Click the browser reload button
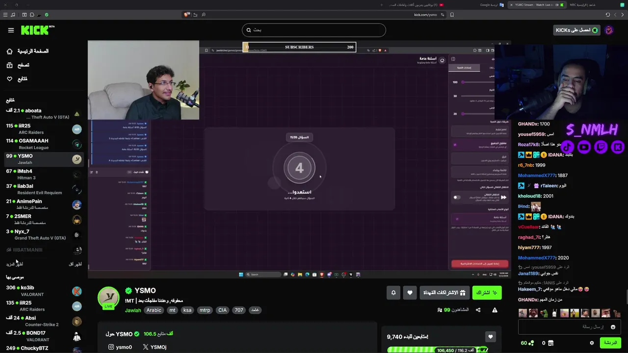Screen dimensions: 628x353 point(608,15)
